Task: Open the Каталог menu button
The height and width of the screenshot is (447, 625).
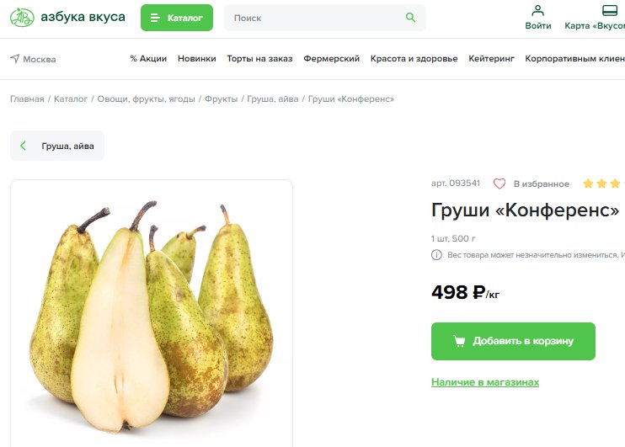Action: pos(177,18)
